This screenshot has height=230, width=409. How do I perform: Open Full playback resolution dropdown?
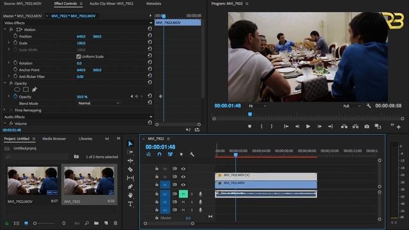tap(352, 106)
